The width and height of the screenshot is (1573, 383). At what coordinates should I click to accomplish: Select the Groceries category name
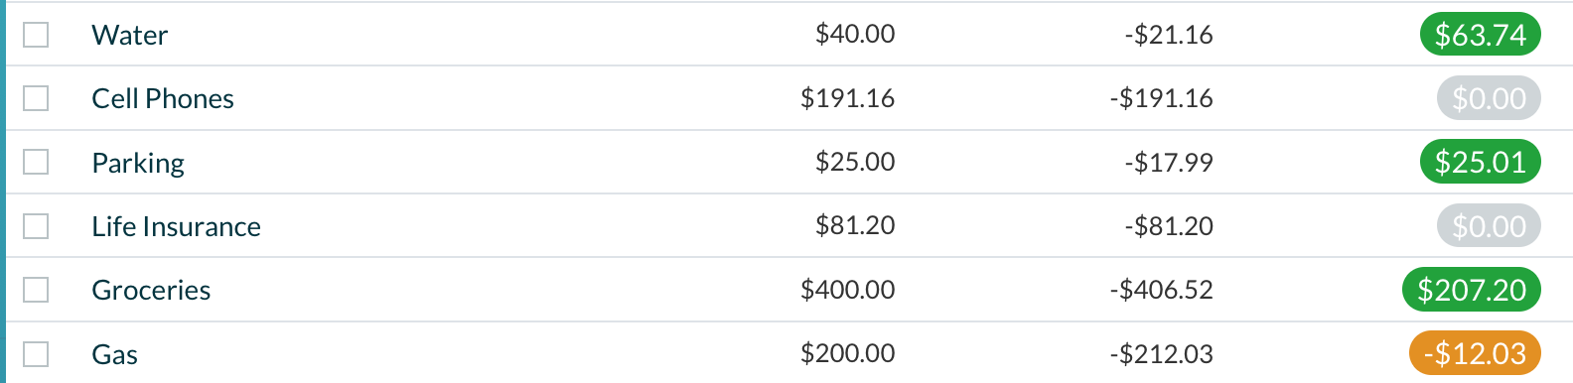click(151, 290)
